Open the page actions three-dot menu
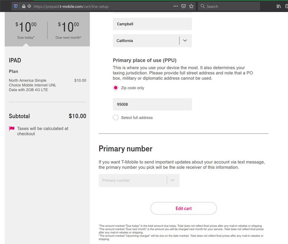The height and width of the screenshot is (244, 288). (175, 6)
